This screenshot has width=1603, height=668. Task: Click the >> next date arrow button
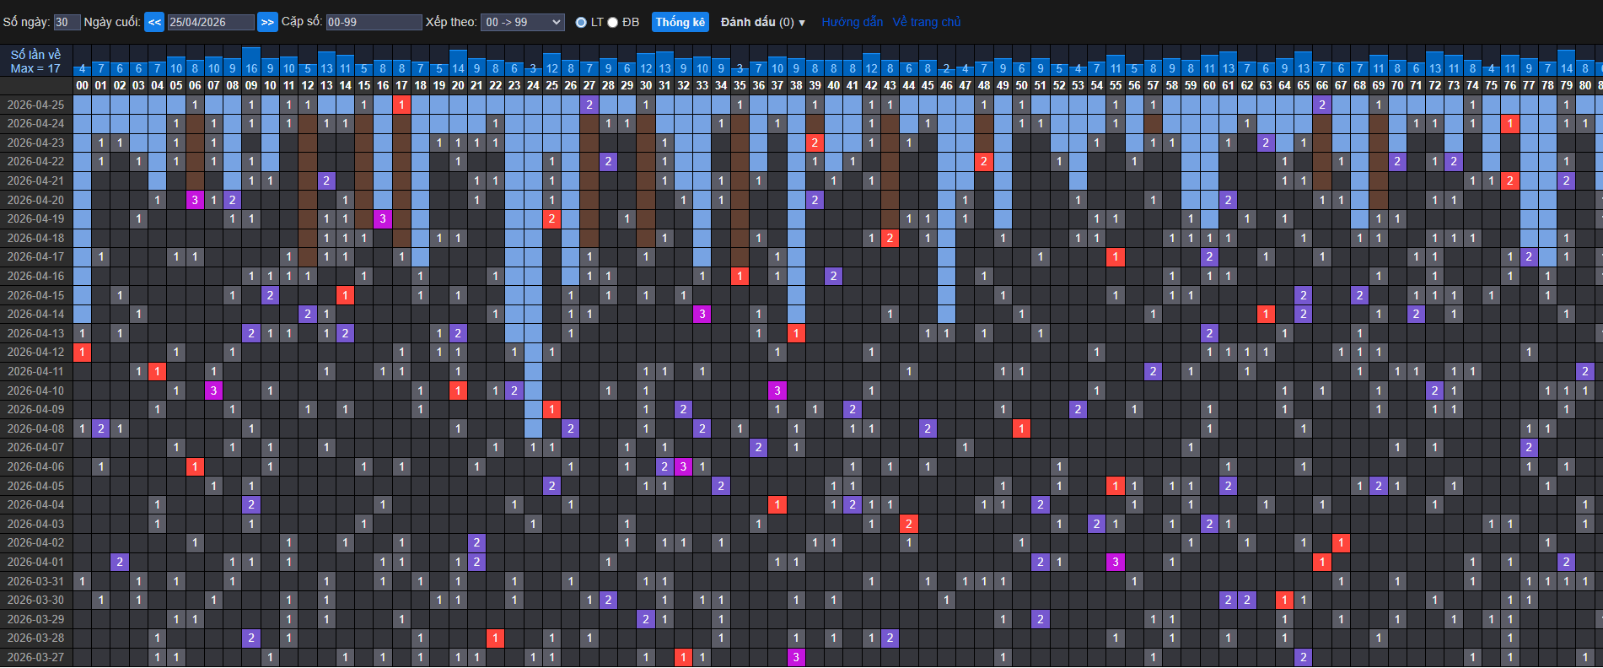coord(267,23)
